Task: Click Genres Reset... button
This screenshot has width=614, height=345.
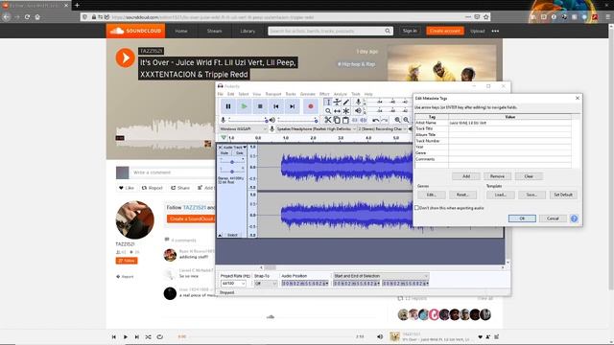Action: (x=462, y=195)
